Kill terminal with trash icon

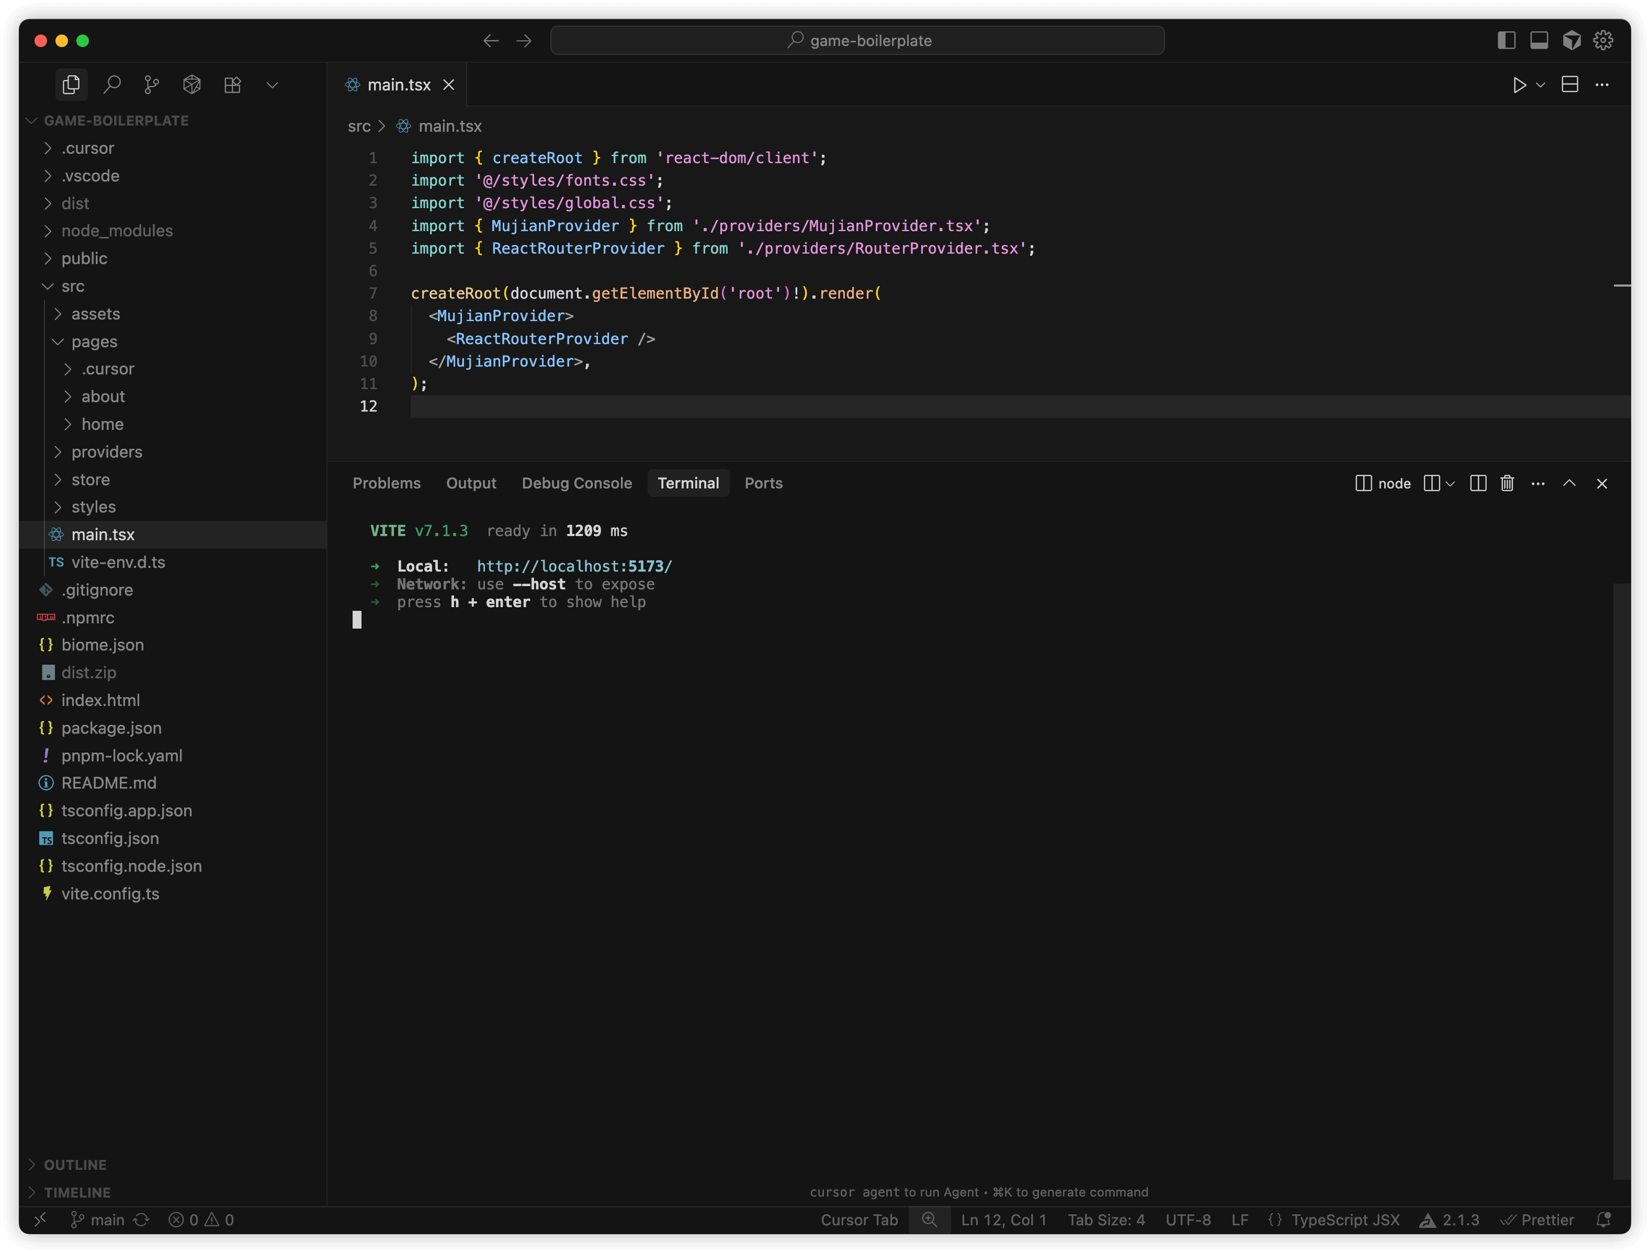click(1507, 483)
